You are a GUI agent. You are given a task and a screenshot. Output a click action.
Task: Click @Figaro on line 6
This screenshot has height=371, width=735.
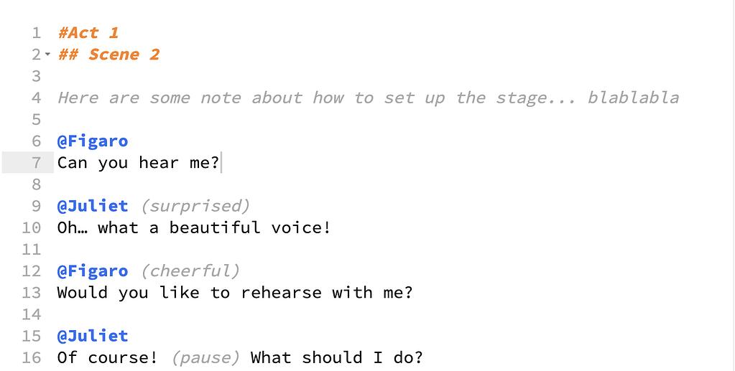93,141
